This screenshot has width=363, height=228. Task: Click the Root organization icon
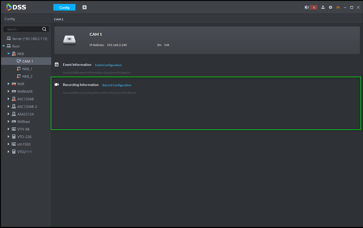click(x=9, y=46)
